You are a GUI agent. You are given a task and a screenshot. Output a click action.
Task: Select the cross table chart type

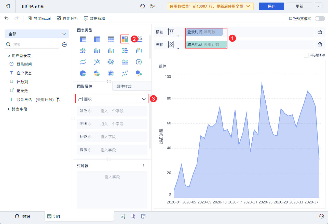pos(97,39)
